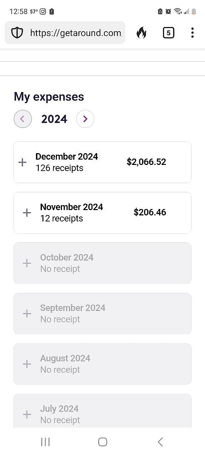The height and width of the screenshot is (455, 205).
Task: Tap the alarm icon in status bar
Action: [x=168, y=11]
